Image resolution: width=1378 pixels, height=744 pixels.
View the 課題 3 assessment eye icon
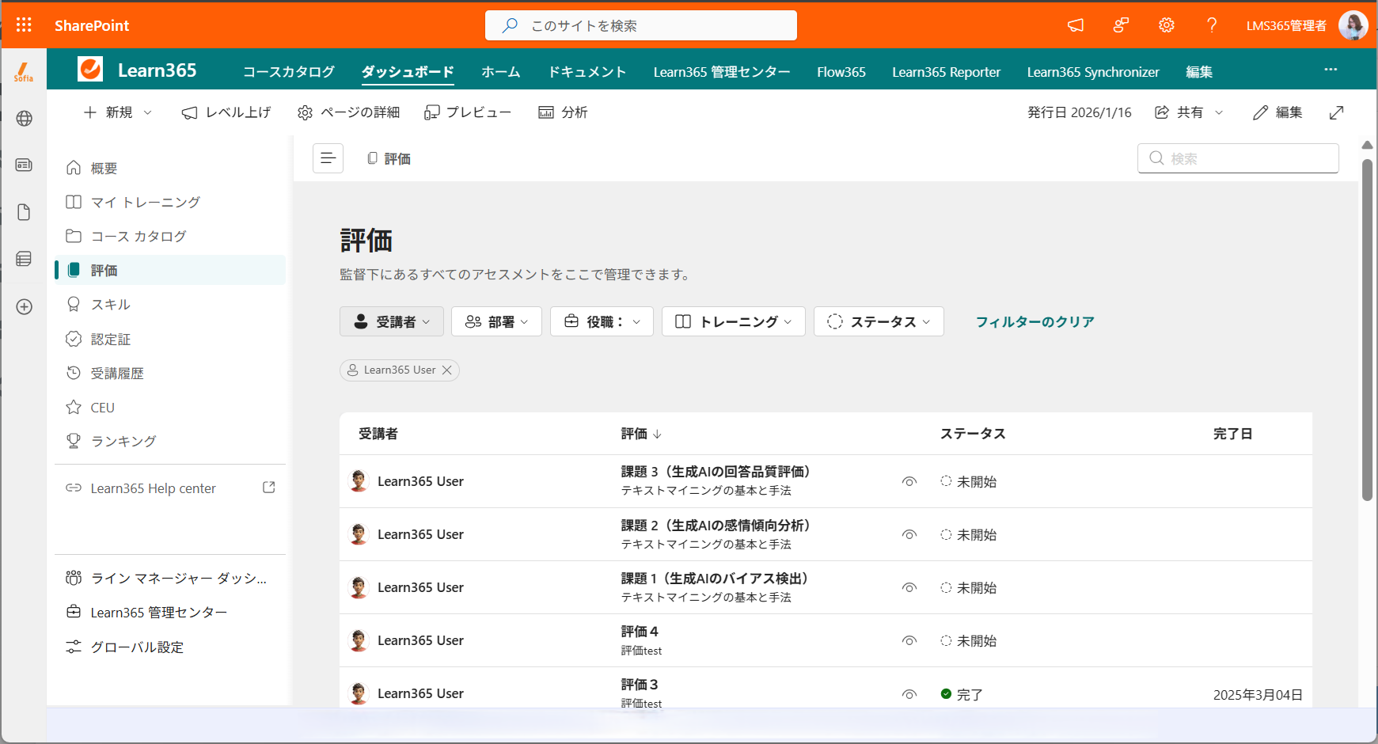click(909, 481)
